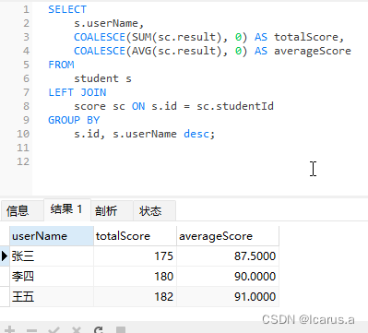The image size is (368, 333).
Task: Click the SELECT keyword on line 1
Action: [x=67, y=9]
